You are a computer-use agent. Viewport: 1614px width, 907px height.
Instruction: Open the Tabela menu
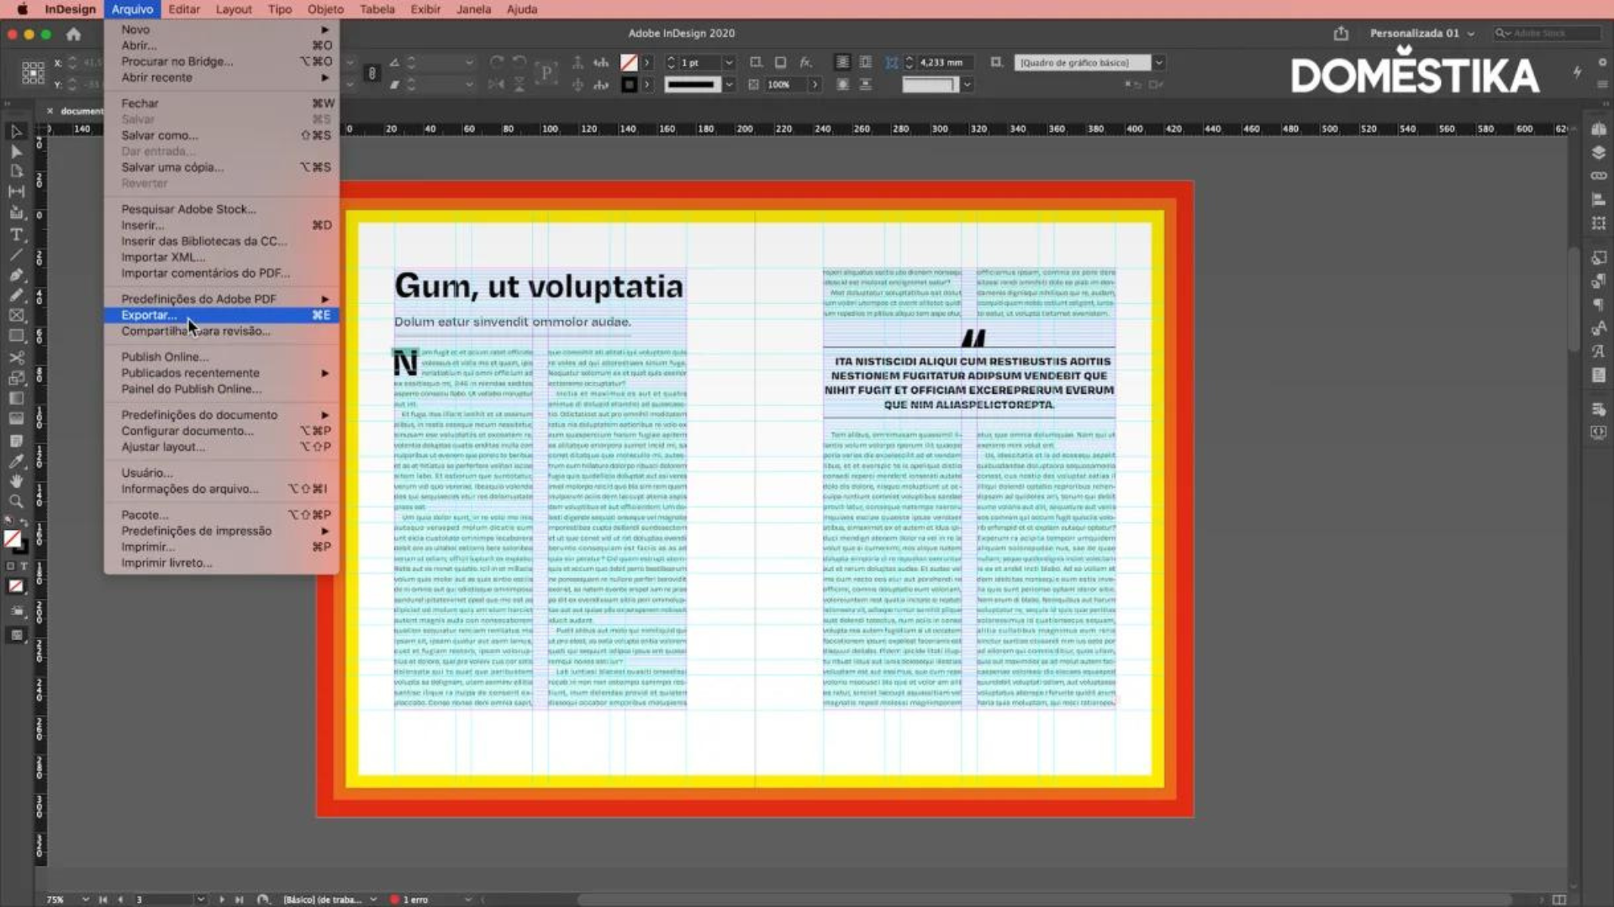(377, 9)
